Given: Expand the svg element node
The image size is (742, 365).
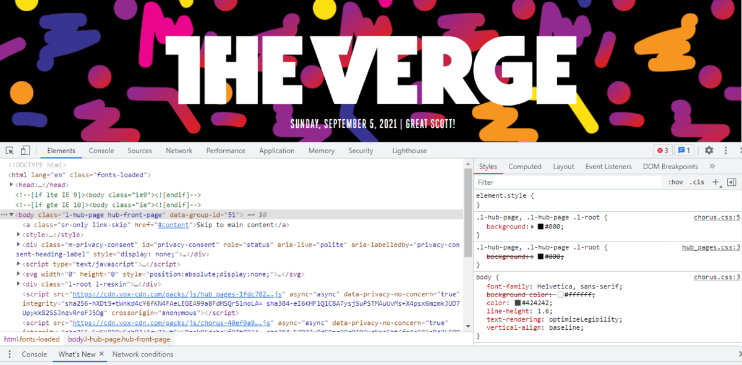Looking at the screenshot, I should pos(19,274).
